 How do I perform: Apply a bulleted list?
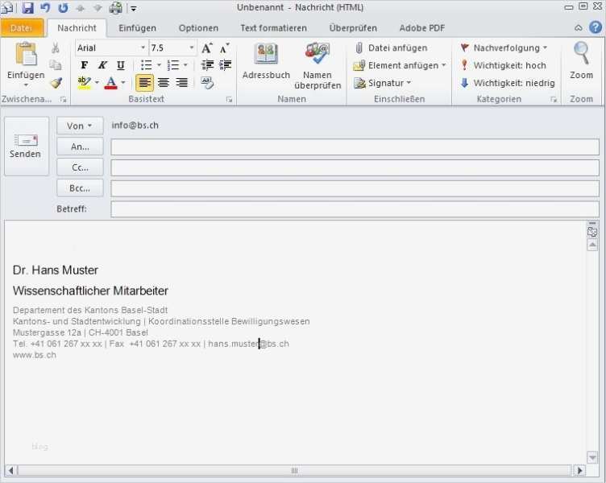click(146, 65)
